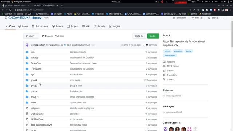Image resolution: width=233 pixels, height=131 pixels.
Task: Fork the minnov repository
Action: click(197, 18)
